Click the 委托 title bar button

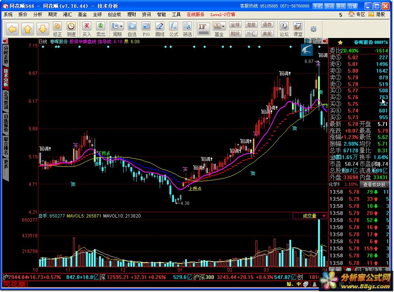pyautogui.click(x=341, y=6)
